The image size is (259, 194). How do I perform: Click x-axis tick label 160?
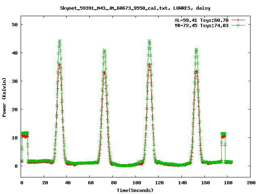[x=205, y=183]
